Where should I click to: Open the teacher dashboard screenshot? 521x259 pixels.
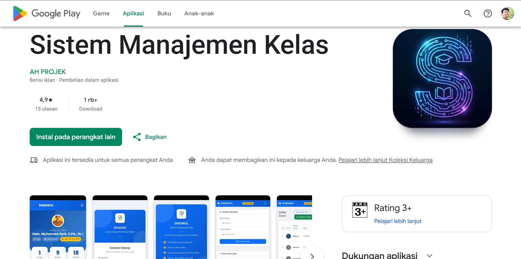tap(58, 227)
